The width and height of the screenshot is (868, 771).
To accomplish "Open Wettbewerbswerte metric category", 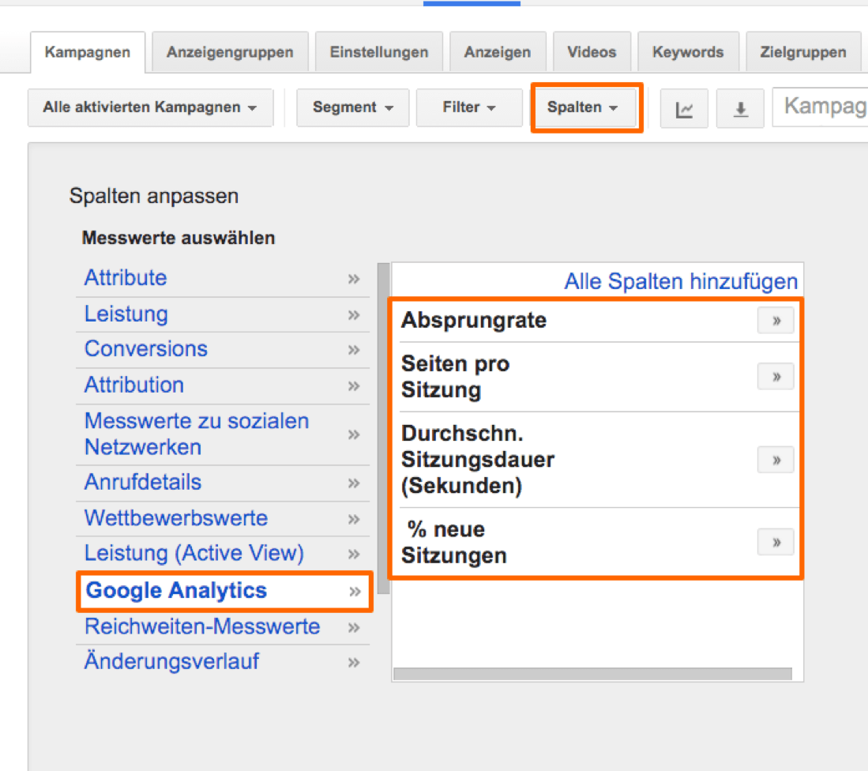I will tap(176, 518).
